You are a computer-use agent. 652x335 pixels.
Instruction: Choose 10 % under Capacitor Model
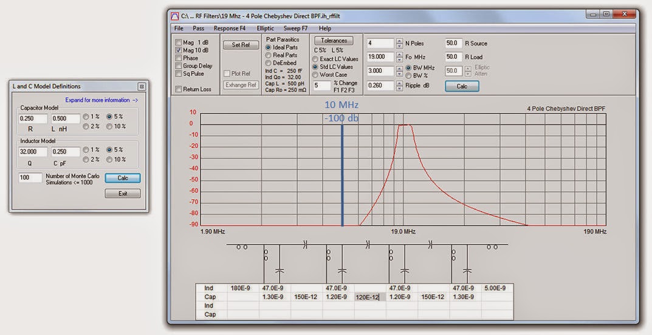click(110, 126)
